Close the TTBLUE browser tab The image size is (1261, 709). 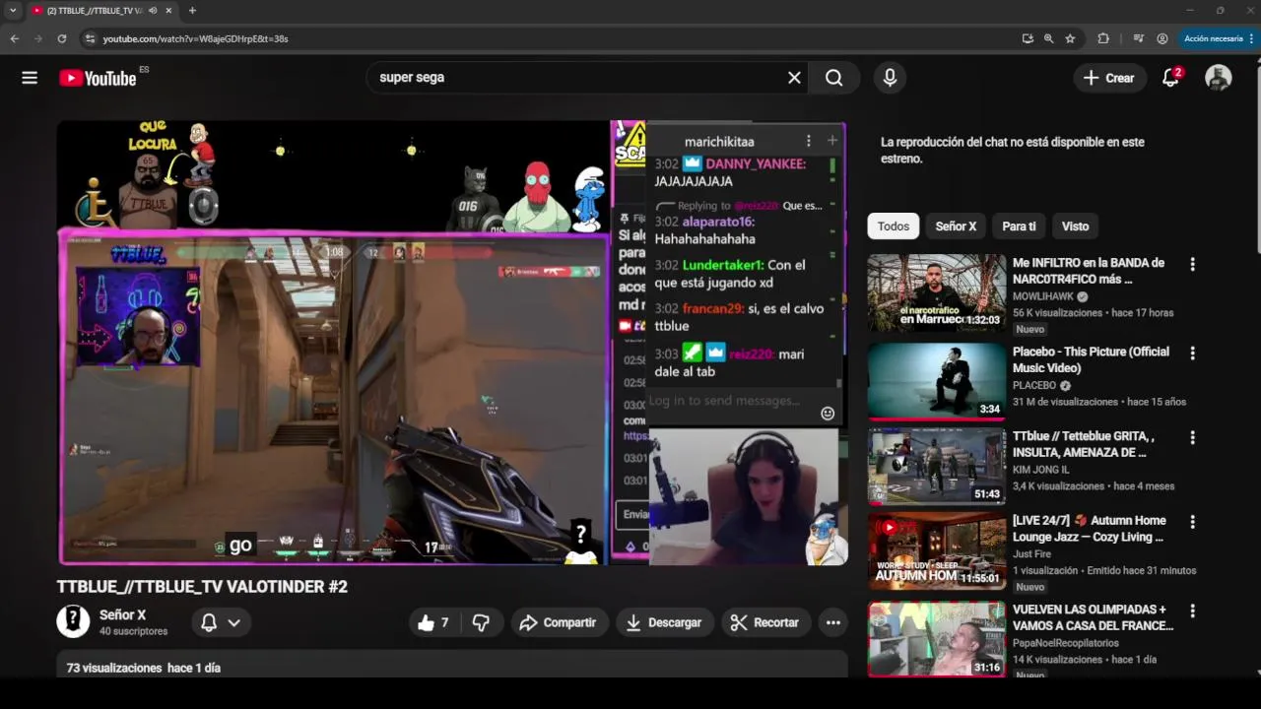pos(168,11)
